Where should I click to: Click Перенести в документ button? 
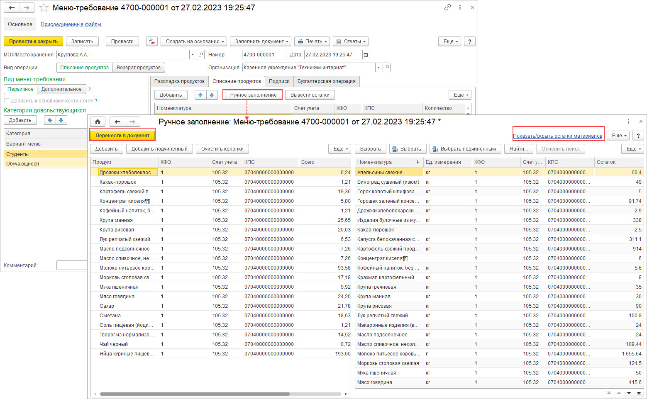122,136
